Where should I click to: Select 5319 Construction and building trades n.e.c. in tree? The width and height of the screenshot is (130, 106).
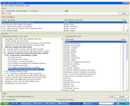point(26,69)
